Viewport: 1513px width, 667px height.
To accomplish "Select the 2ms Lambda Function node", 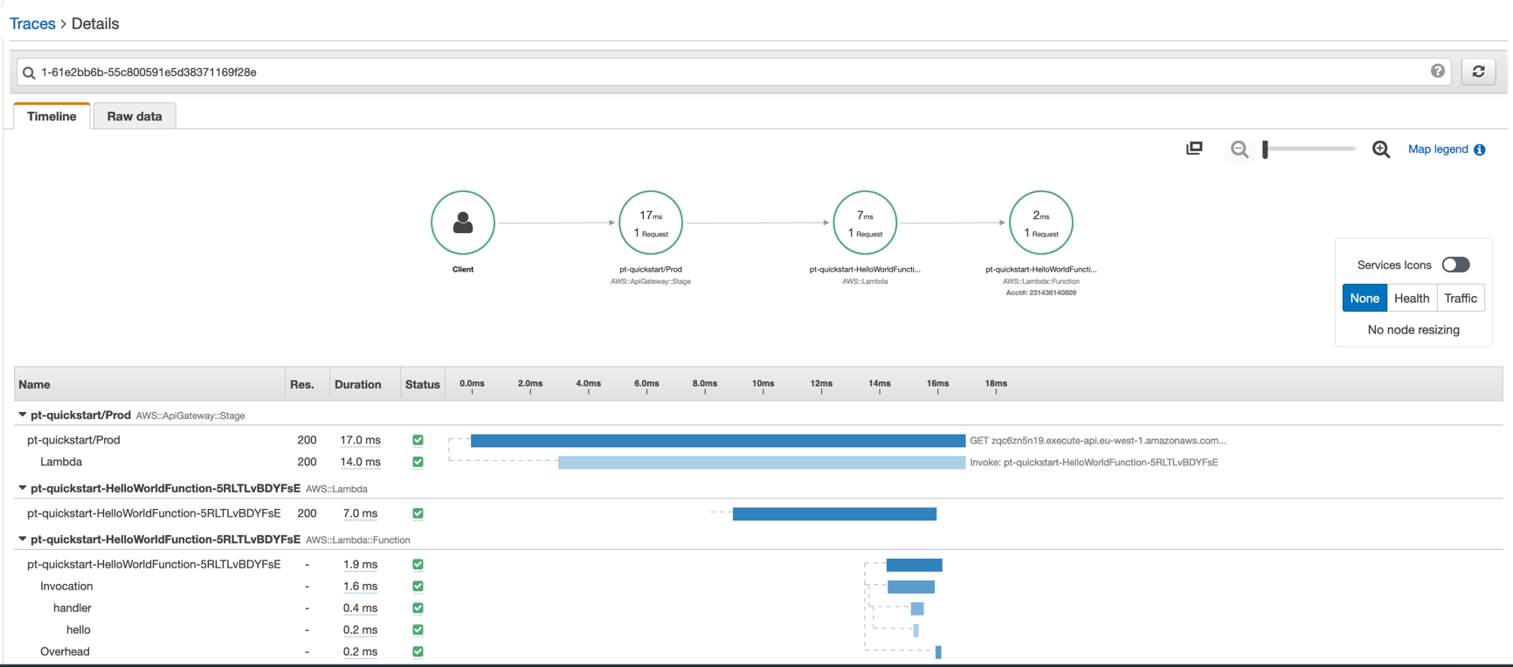I will (1040, 223).
